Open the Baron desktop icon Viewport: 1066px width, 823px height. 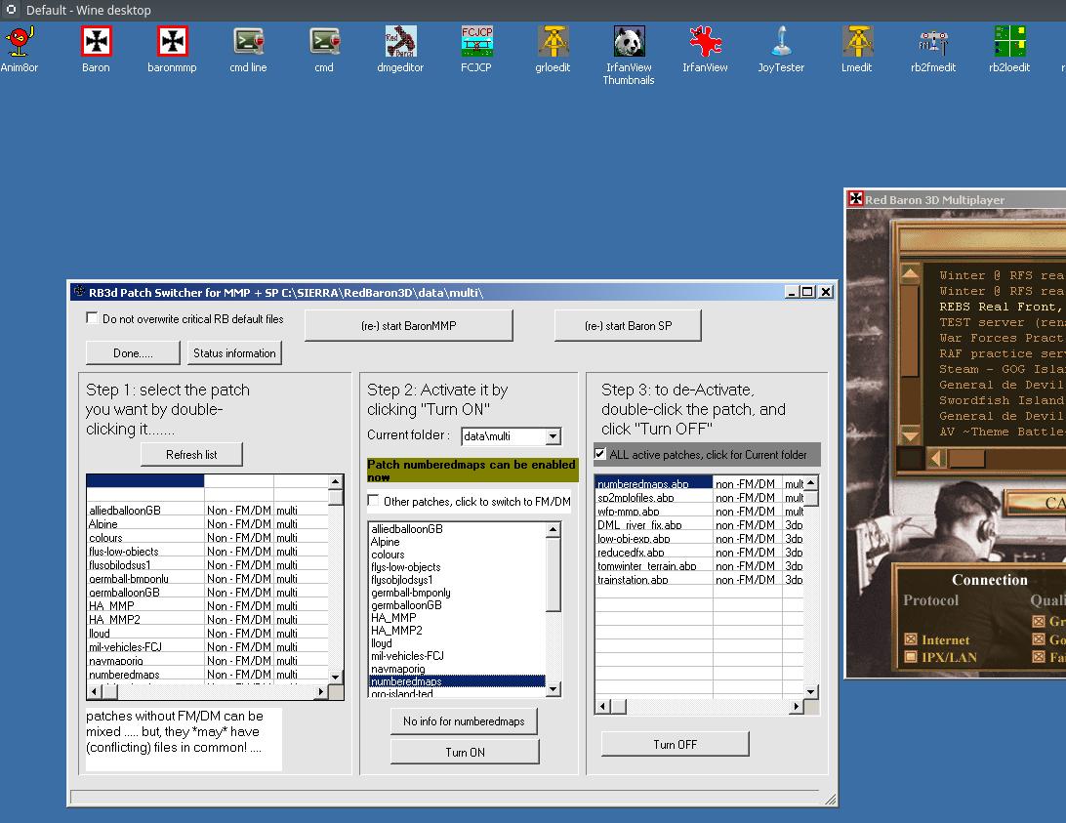tap(96, 42)
